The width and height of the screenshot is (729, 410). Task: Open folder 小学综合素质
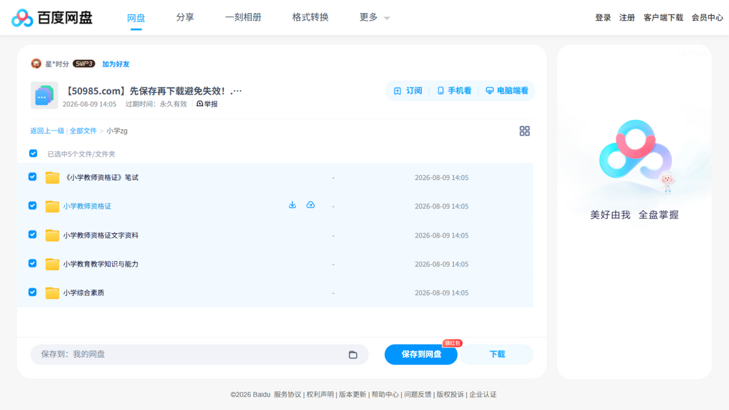tap(84, 293)
